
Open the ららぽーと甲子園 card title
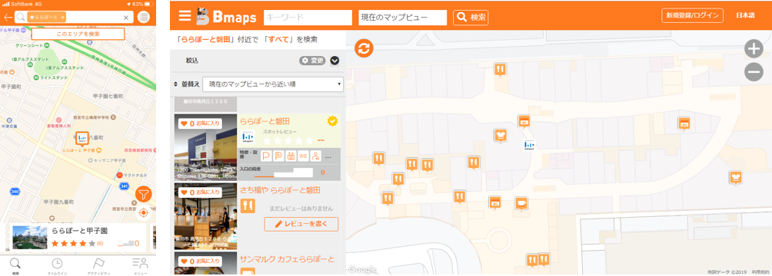[80, 231]
